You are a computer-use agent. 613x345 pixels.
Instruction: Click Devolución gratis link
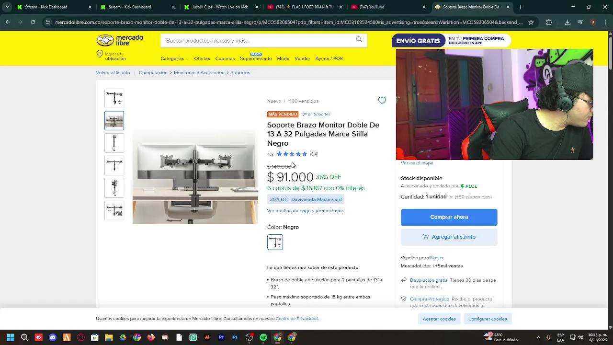point(429,280)
